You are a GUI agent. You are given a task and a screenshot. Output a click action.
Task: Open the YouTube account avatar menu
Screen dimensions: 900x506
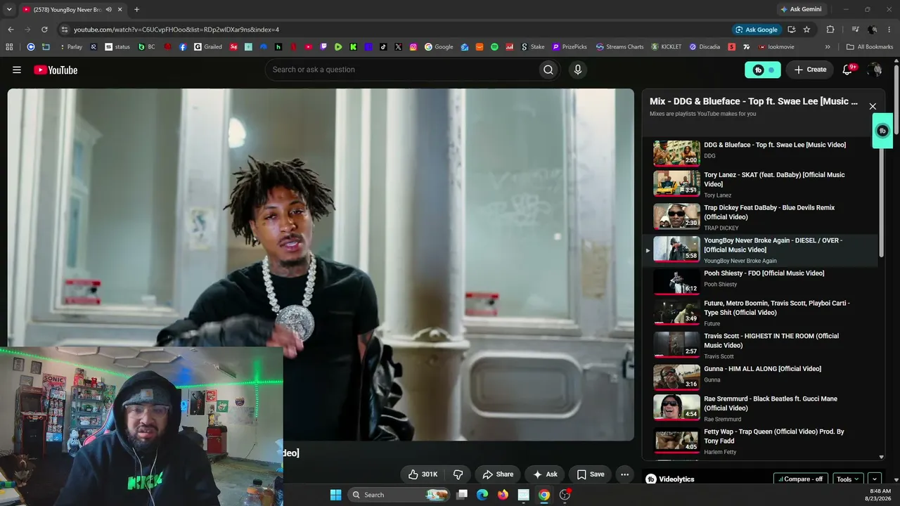875,70
